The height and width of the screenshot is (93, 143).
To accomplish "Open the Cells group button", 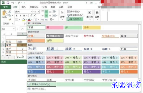I will tap(90, 15).
